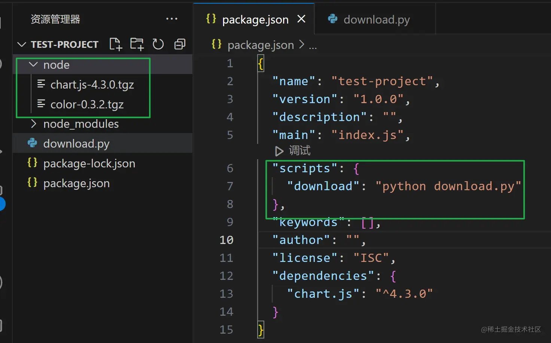
Task: Create a new file in the Explorer
Action: (115, 44)
